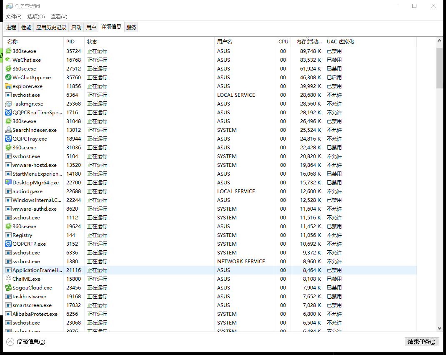Sort by 内存(活动... column header
Viewport: 446px width, 355px height.
[x=308, y=42]
